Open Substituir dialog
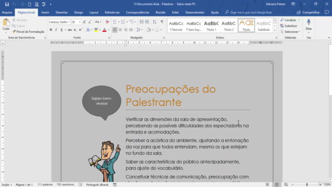This screenshot has height=187, width=332. [x=288, y=26]
